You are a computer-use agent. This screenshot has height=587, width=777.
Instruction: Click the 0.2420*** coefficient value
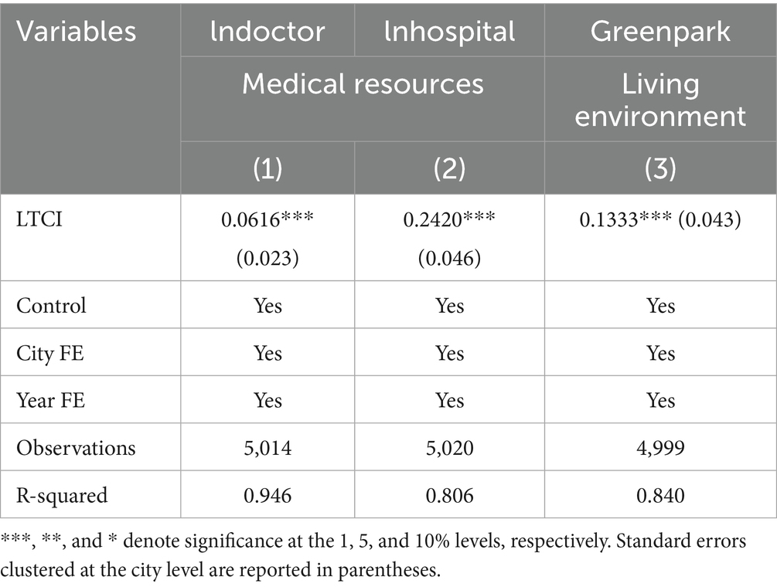(x=449, y=220)
